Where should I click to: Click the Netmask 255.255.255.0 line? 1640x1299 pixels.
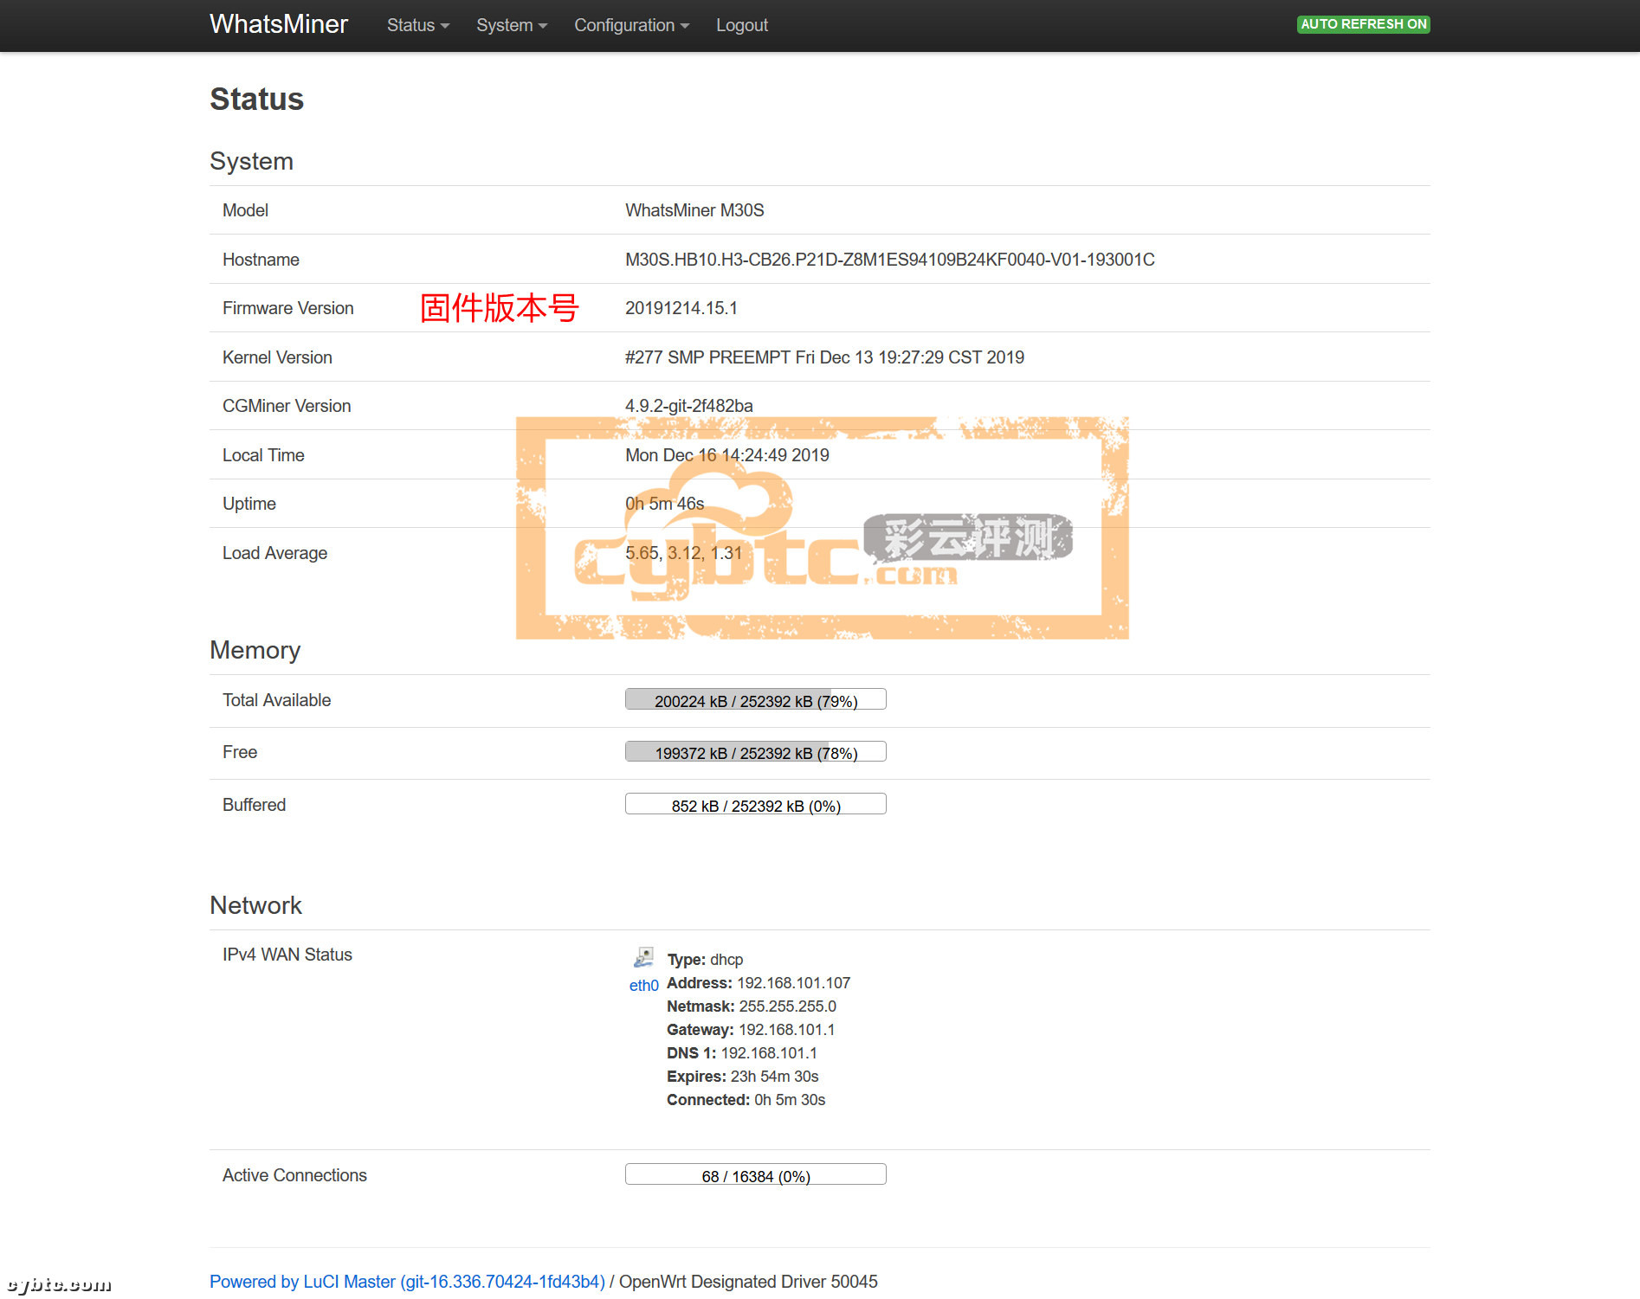[x=752, y=1006]
